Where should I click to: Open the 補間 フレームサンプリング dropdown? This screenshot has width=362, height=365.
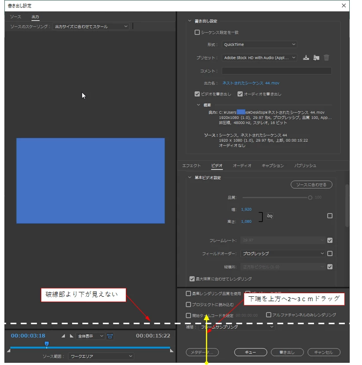point(237,327)
